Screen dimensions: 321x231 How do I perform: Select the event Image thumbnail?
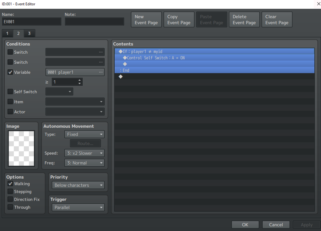[x=21, y=148]
